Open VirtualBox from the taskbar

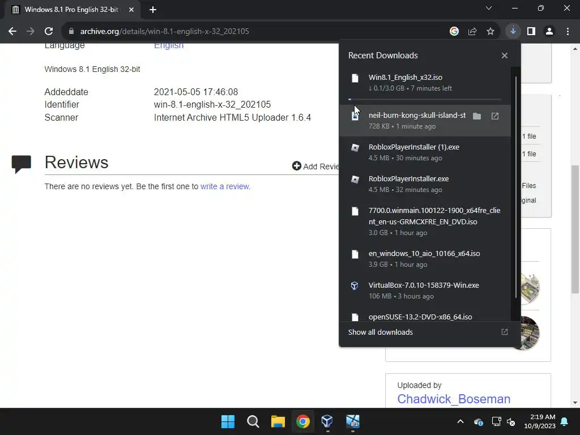click(x=327, y=421)
